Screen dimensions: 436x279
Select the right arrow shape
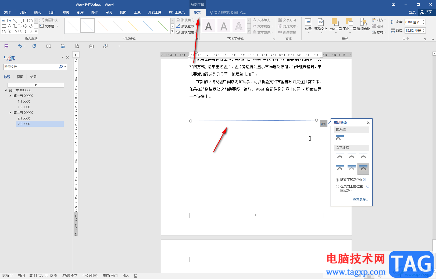[x=26, y=26]
